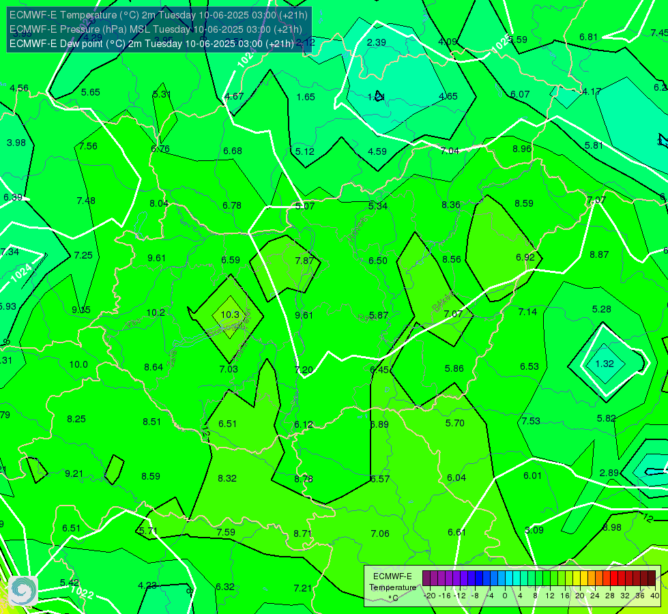Click the 4.23 dew point value

pyautogui.click(x=147, y=585)
